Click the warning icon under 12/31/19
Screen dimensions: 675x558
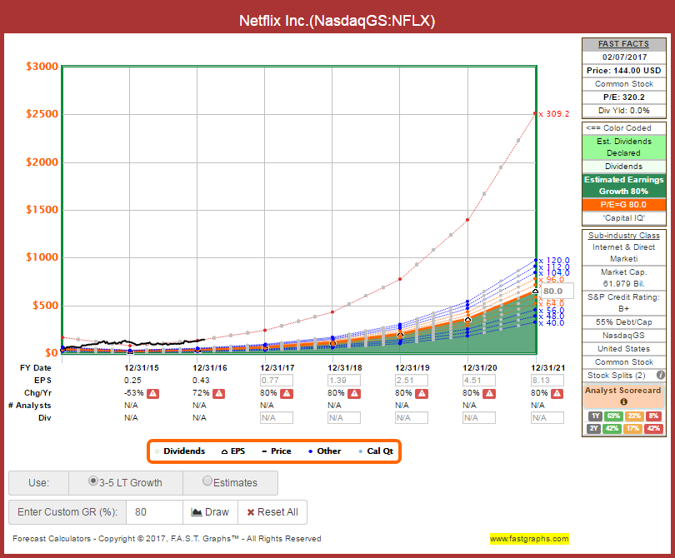click(x=422, y=393)
